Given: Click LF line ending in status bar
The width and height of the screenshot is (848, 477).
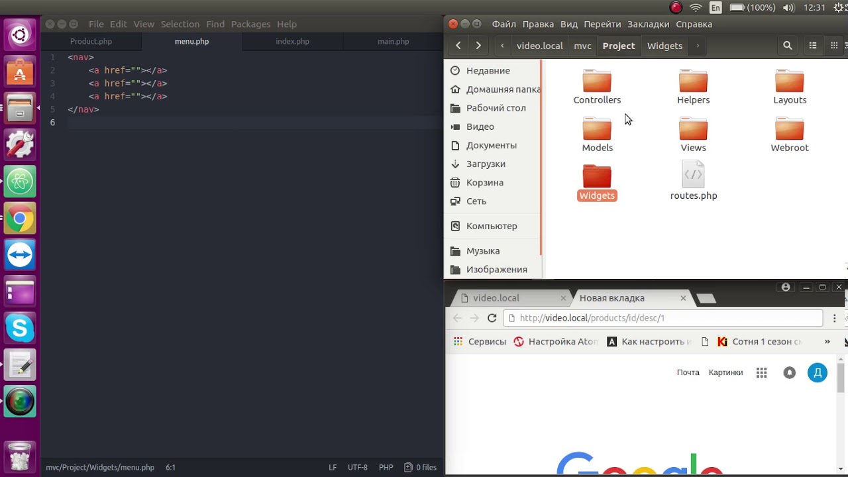Looking at the screenshot, I should [x=333, y=467].
